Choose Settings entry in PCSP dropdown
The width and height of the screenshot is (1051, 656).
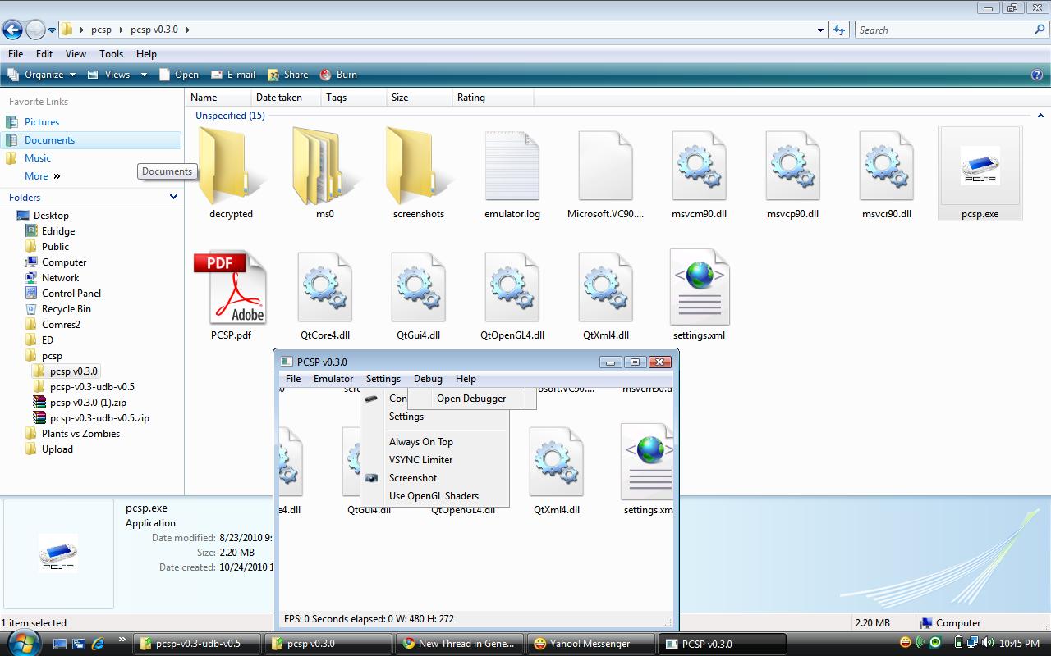pos(406,417)
